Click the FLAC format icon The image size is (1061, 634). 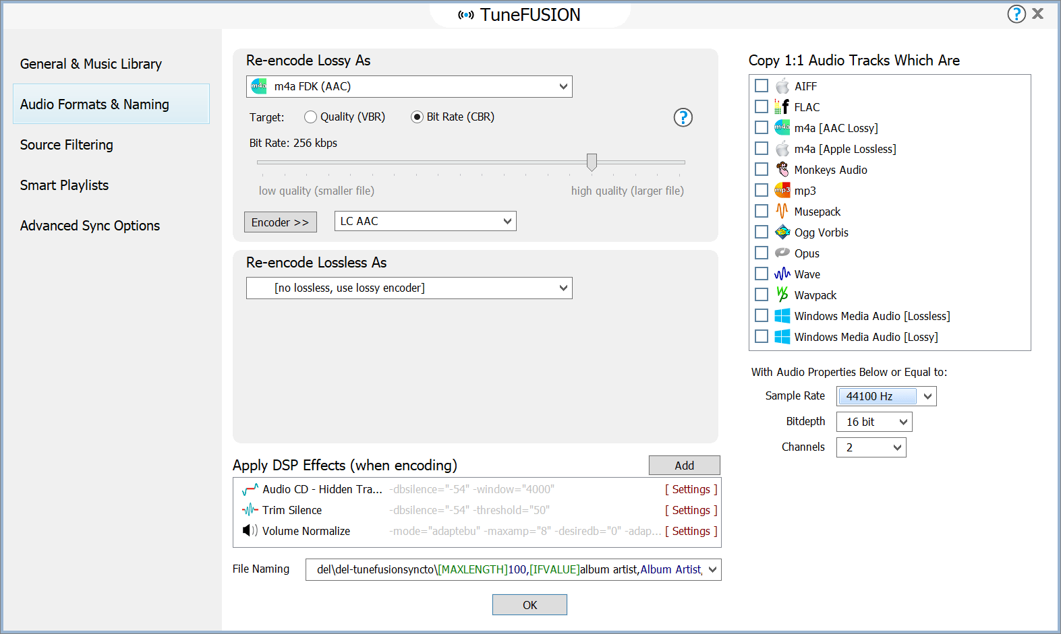782,107
